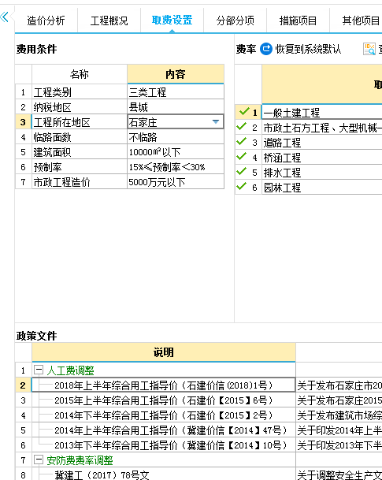
Task: Select 2014年下半年综合用工指导价 policy row
Action: point(164,415)
